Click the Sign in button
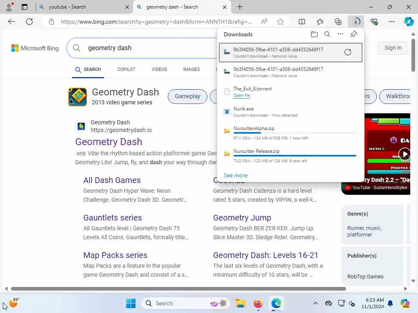418x313 pixels. tap(393, 48)
